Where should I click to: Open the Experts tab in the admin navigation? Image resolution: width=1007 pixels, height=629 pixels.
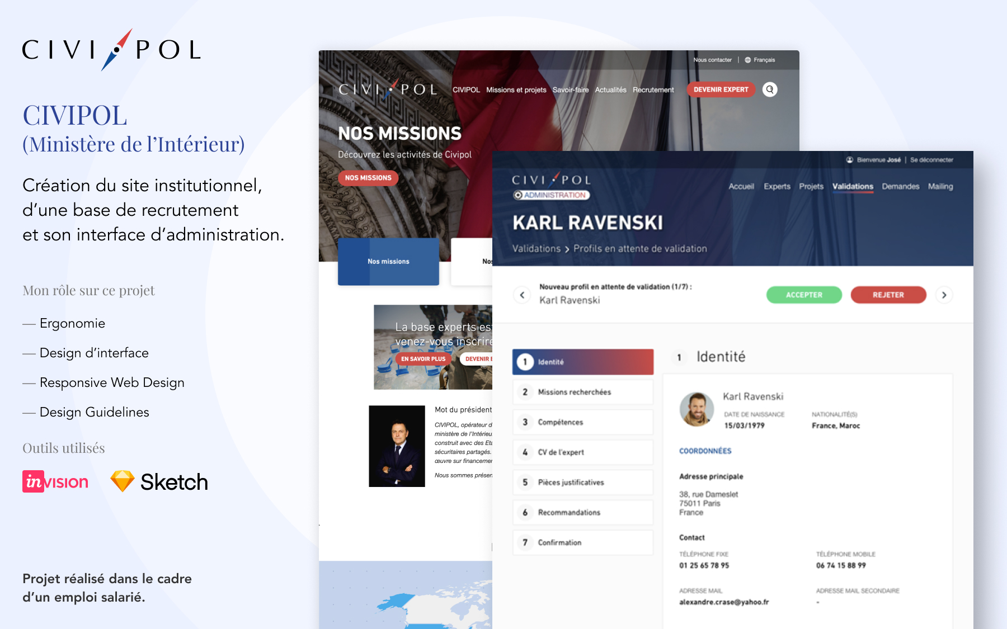click(x=777, y=186)
